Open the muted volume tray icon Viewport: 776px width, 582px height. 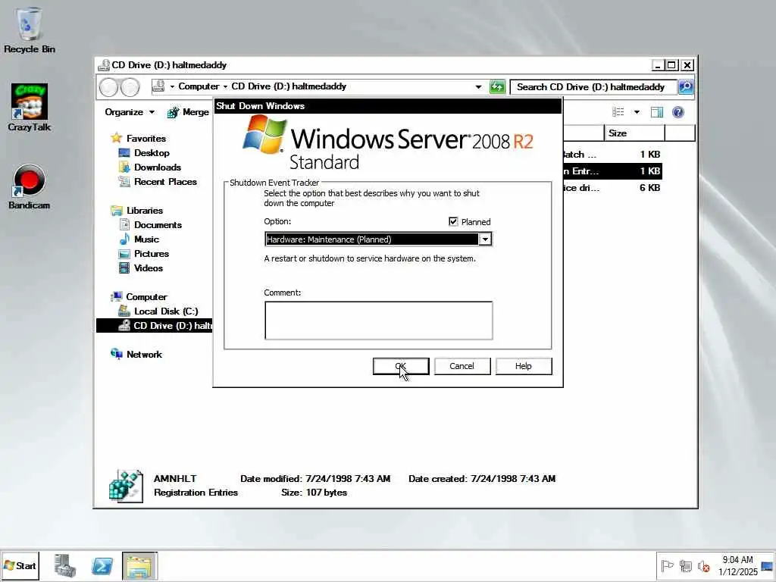click(x=703, y=565)
